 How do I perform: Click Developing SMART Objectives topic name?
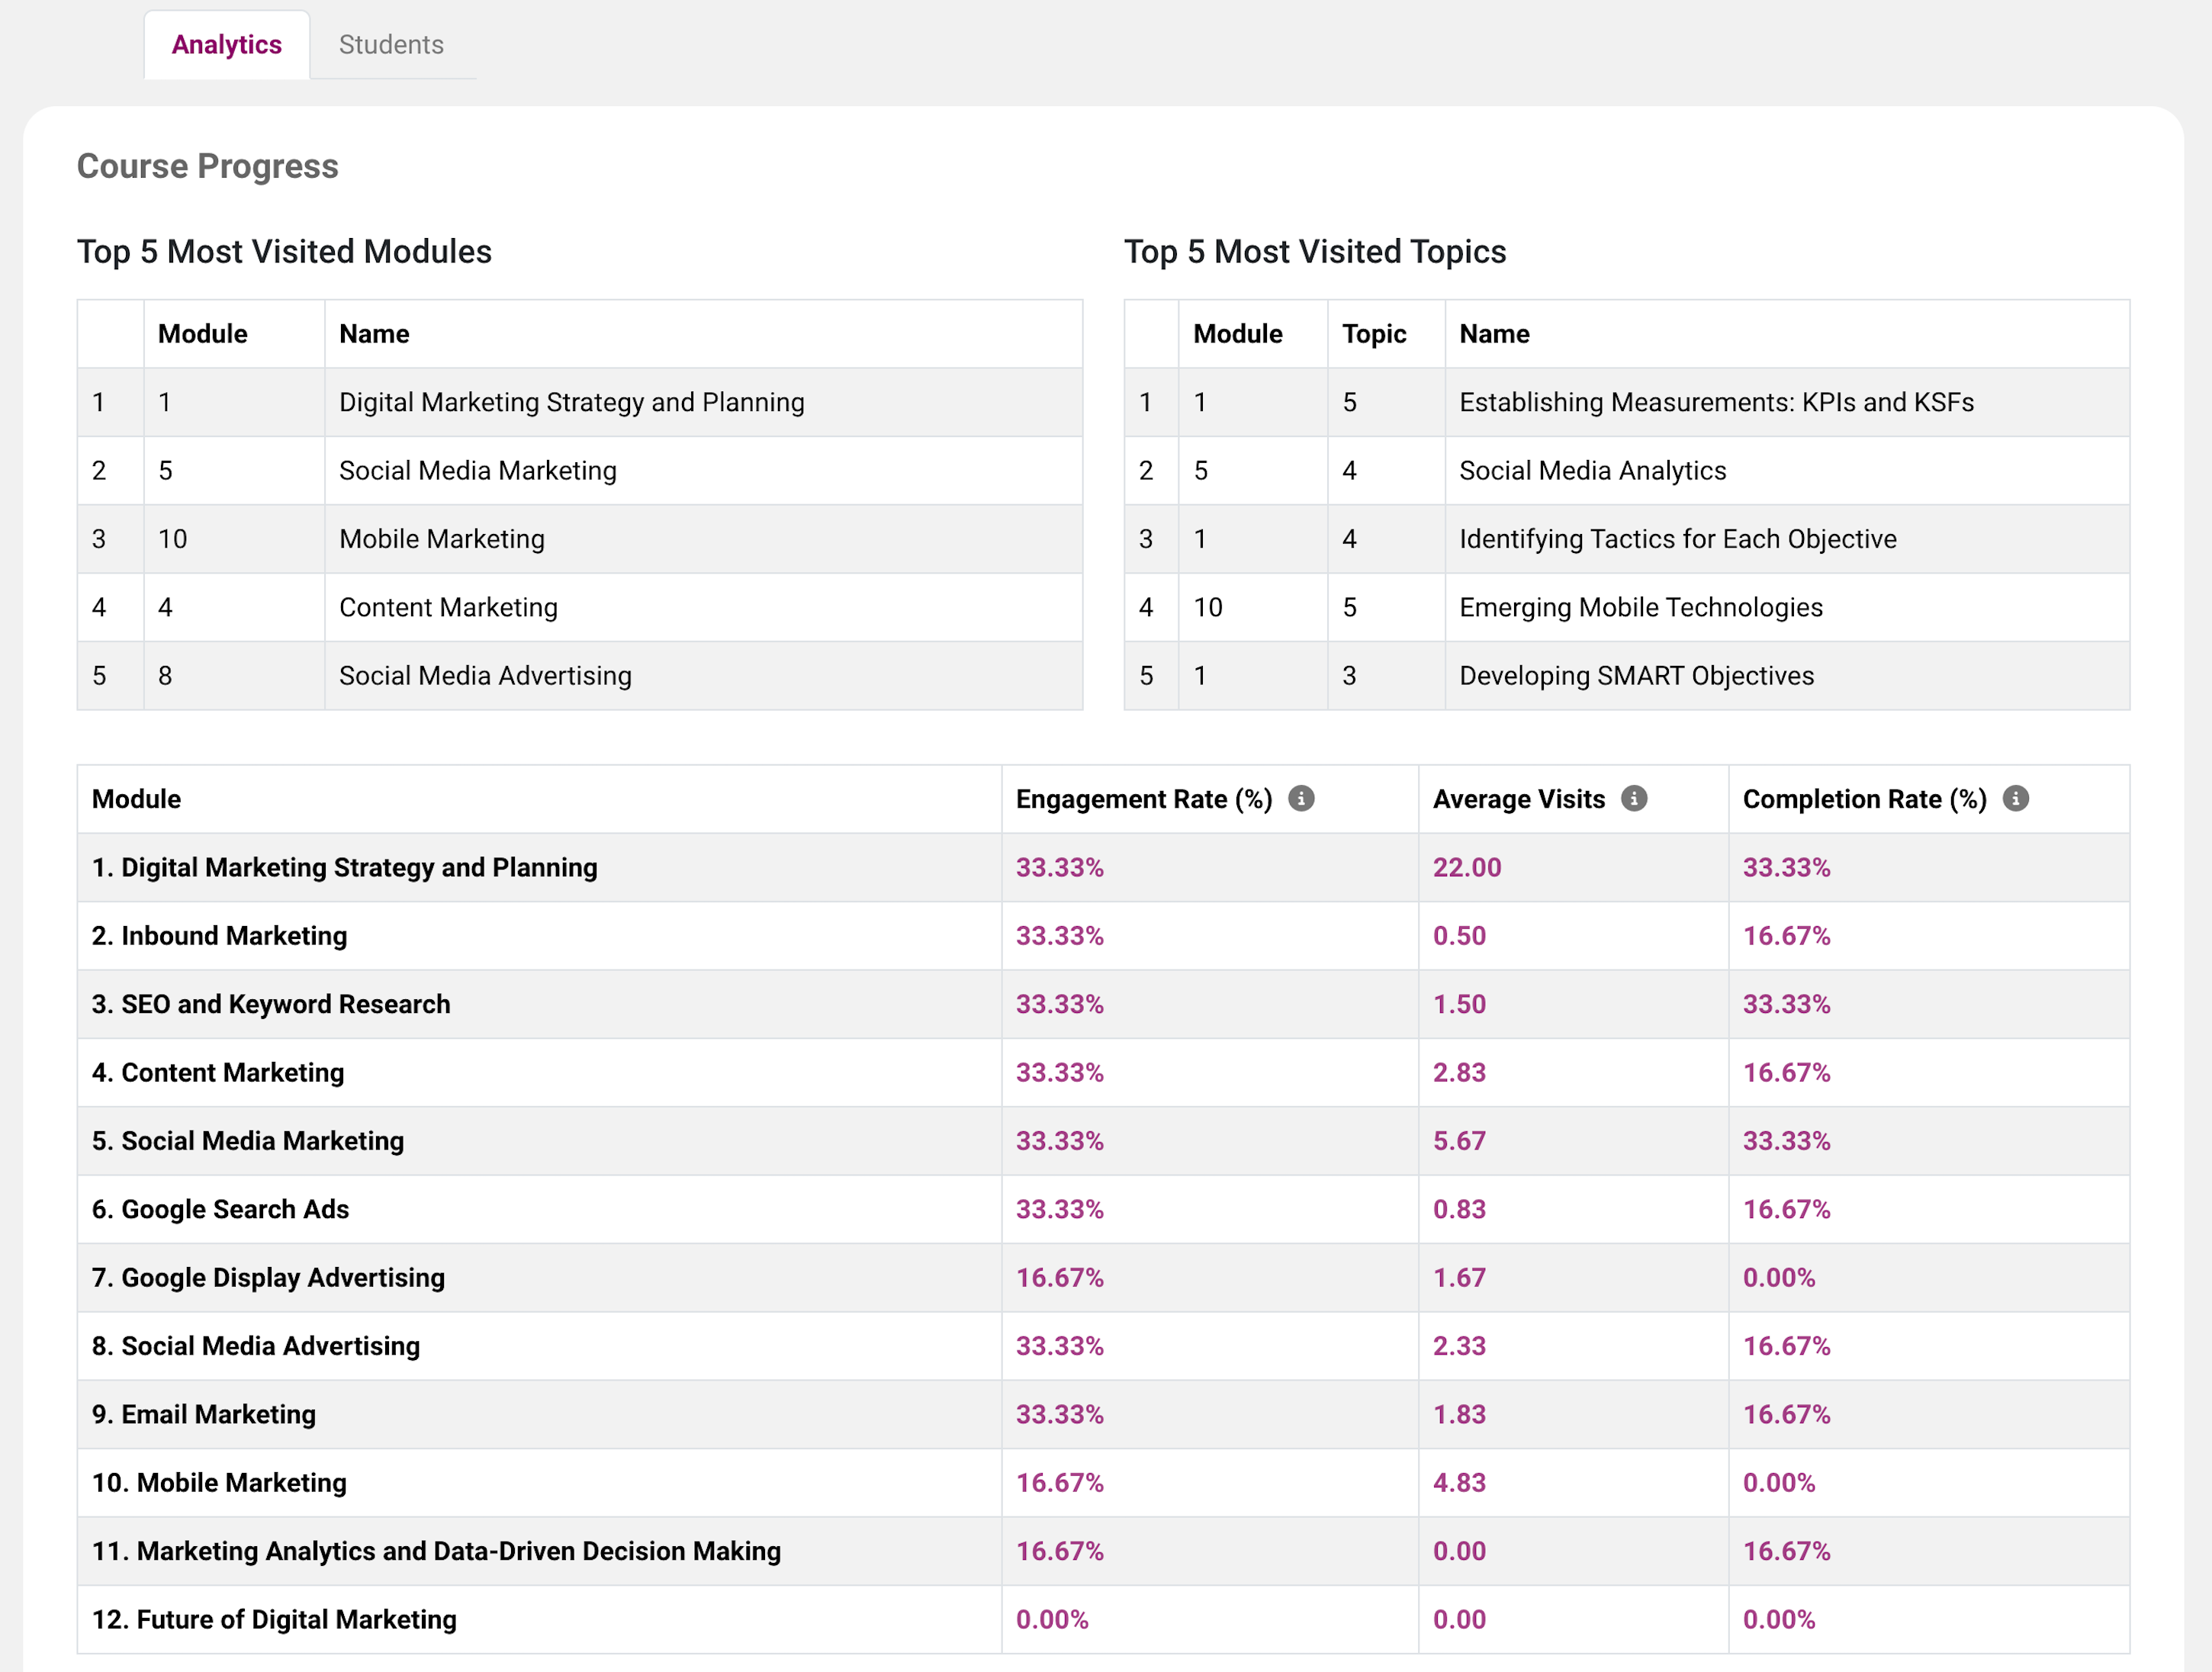1636,676
